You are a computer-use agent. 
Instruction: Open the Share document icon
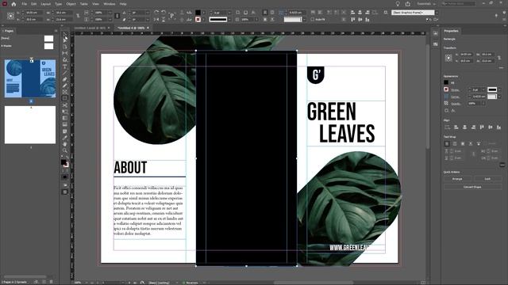tap(408, 4)
